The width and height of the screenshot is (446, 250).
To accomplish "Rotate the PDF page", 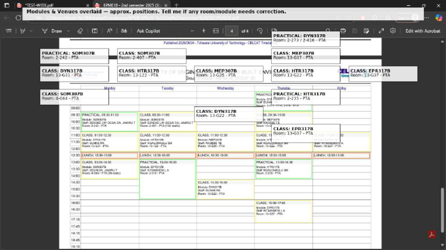I will tap(260, 31).
